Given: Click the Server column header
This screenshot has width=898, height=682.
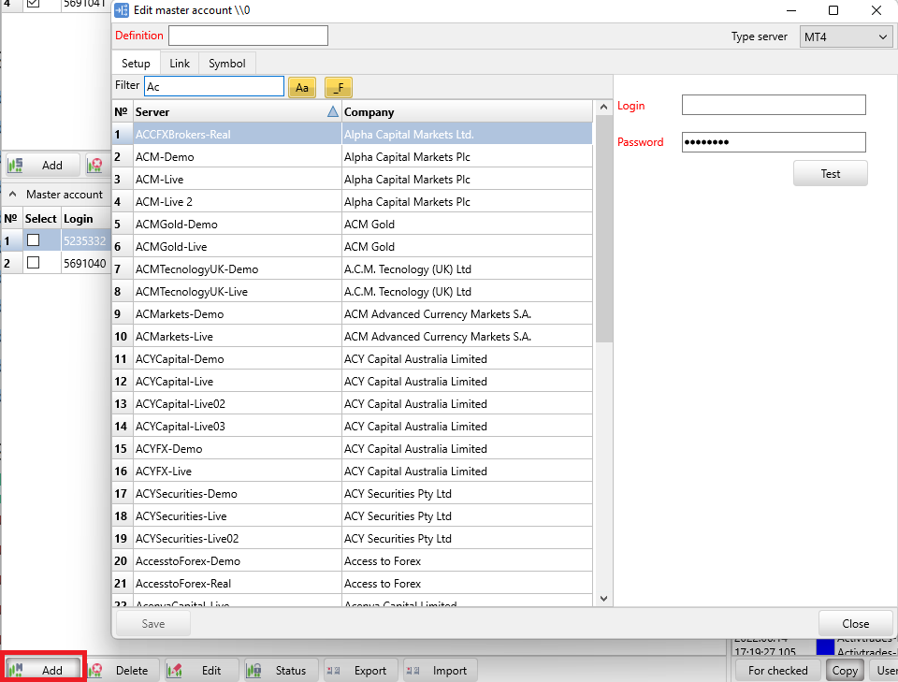Looking at the screenshot, I should [x=237, y=111].
